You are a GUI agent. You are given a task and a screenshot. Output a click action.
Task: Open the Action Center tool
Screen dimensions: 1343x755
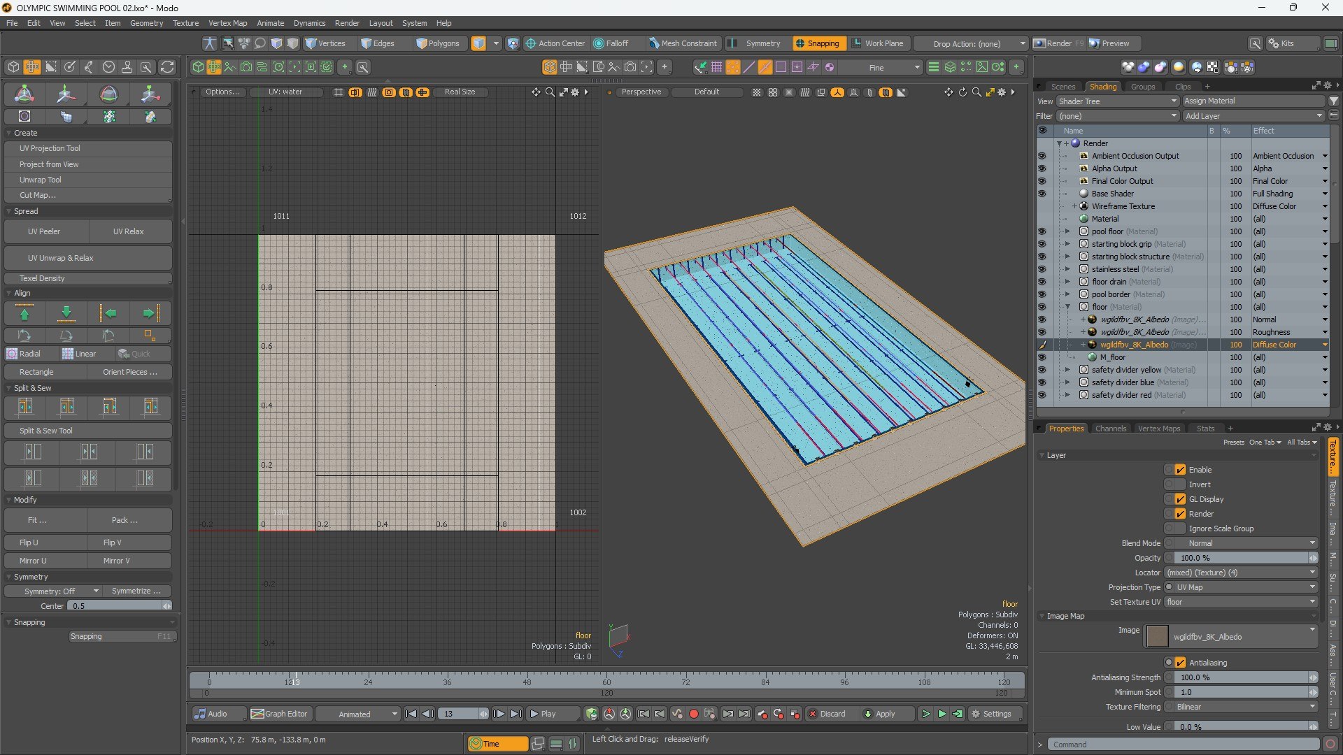(555, 43)
